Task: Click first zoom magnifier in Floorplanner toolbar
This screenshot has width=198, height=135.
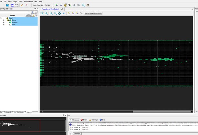Action: point(42,13)
